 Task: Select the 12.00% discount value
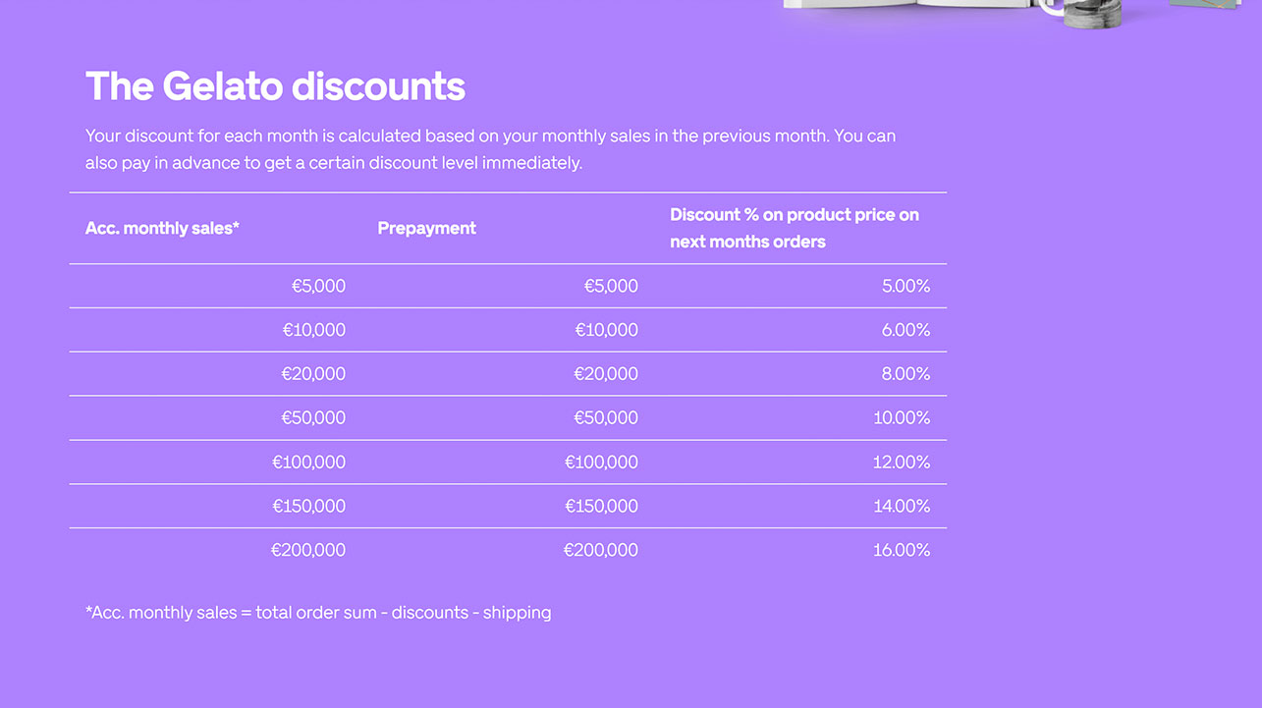tap(902, 463)
